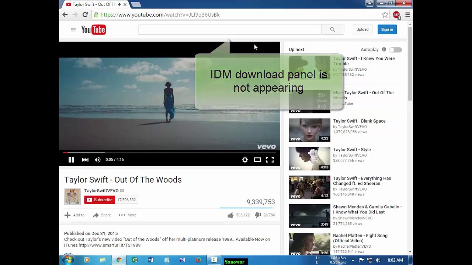Open Windows Media Player from taskbar
This screenshot has height=265, width=472.
87,260
